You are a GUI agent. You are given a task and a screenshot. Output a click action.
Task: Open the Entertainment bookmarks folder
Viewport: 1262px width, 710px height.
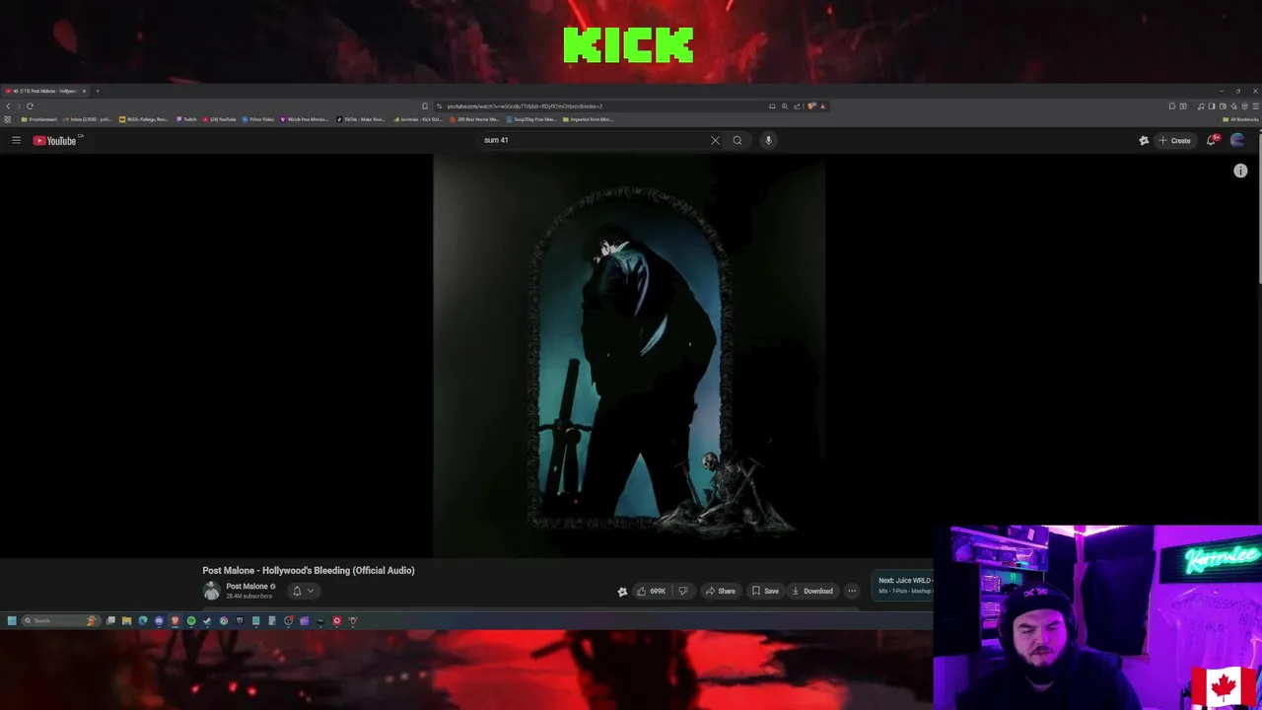(x=38, y=119)
